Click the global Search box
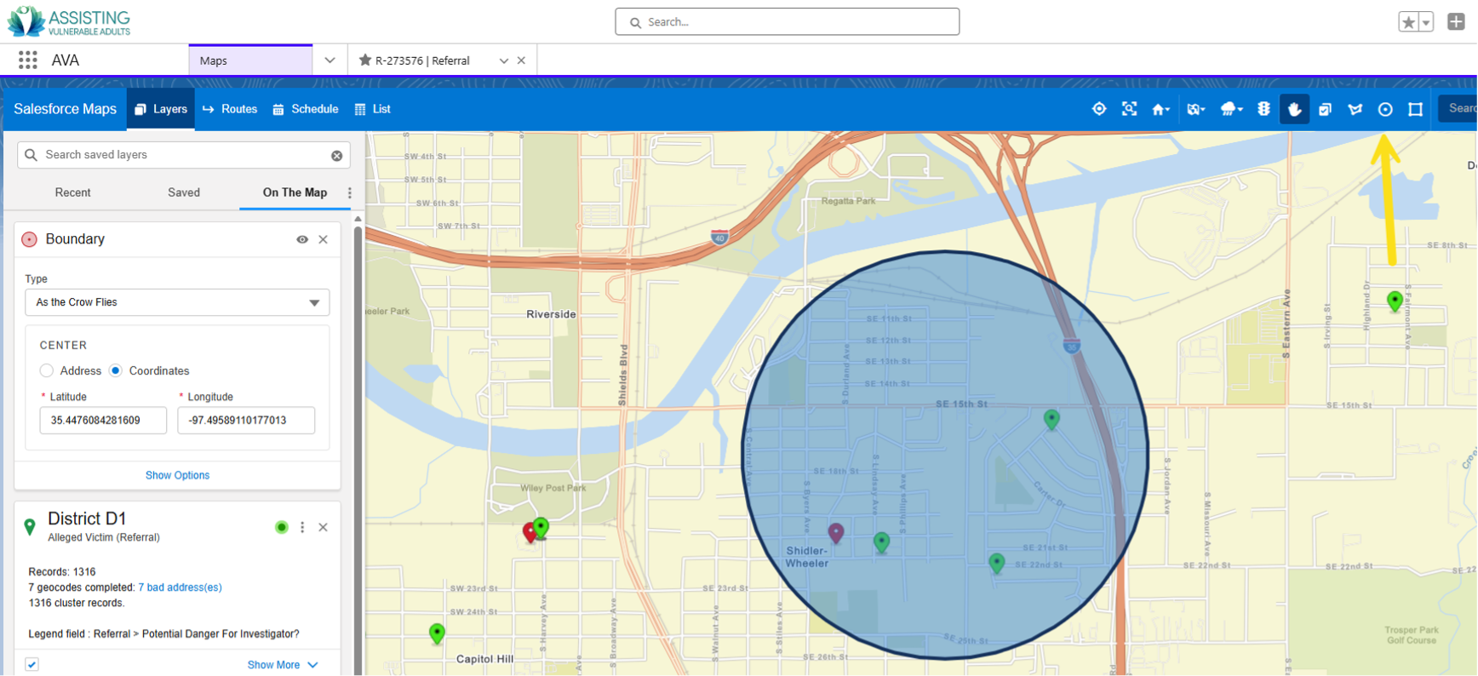The image size is (1478, 676). pos(788,22)
